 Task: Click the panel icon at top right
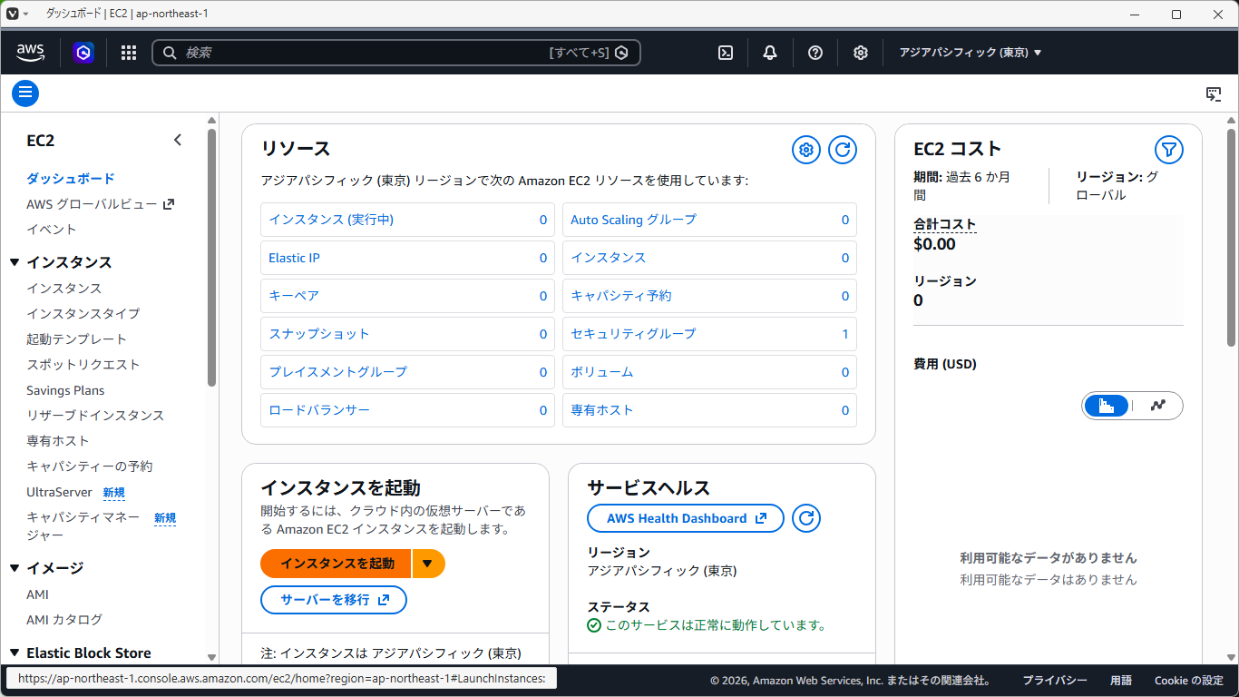coord(1214,93)
